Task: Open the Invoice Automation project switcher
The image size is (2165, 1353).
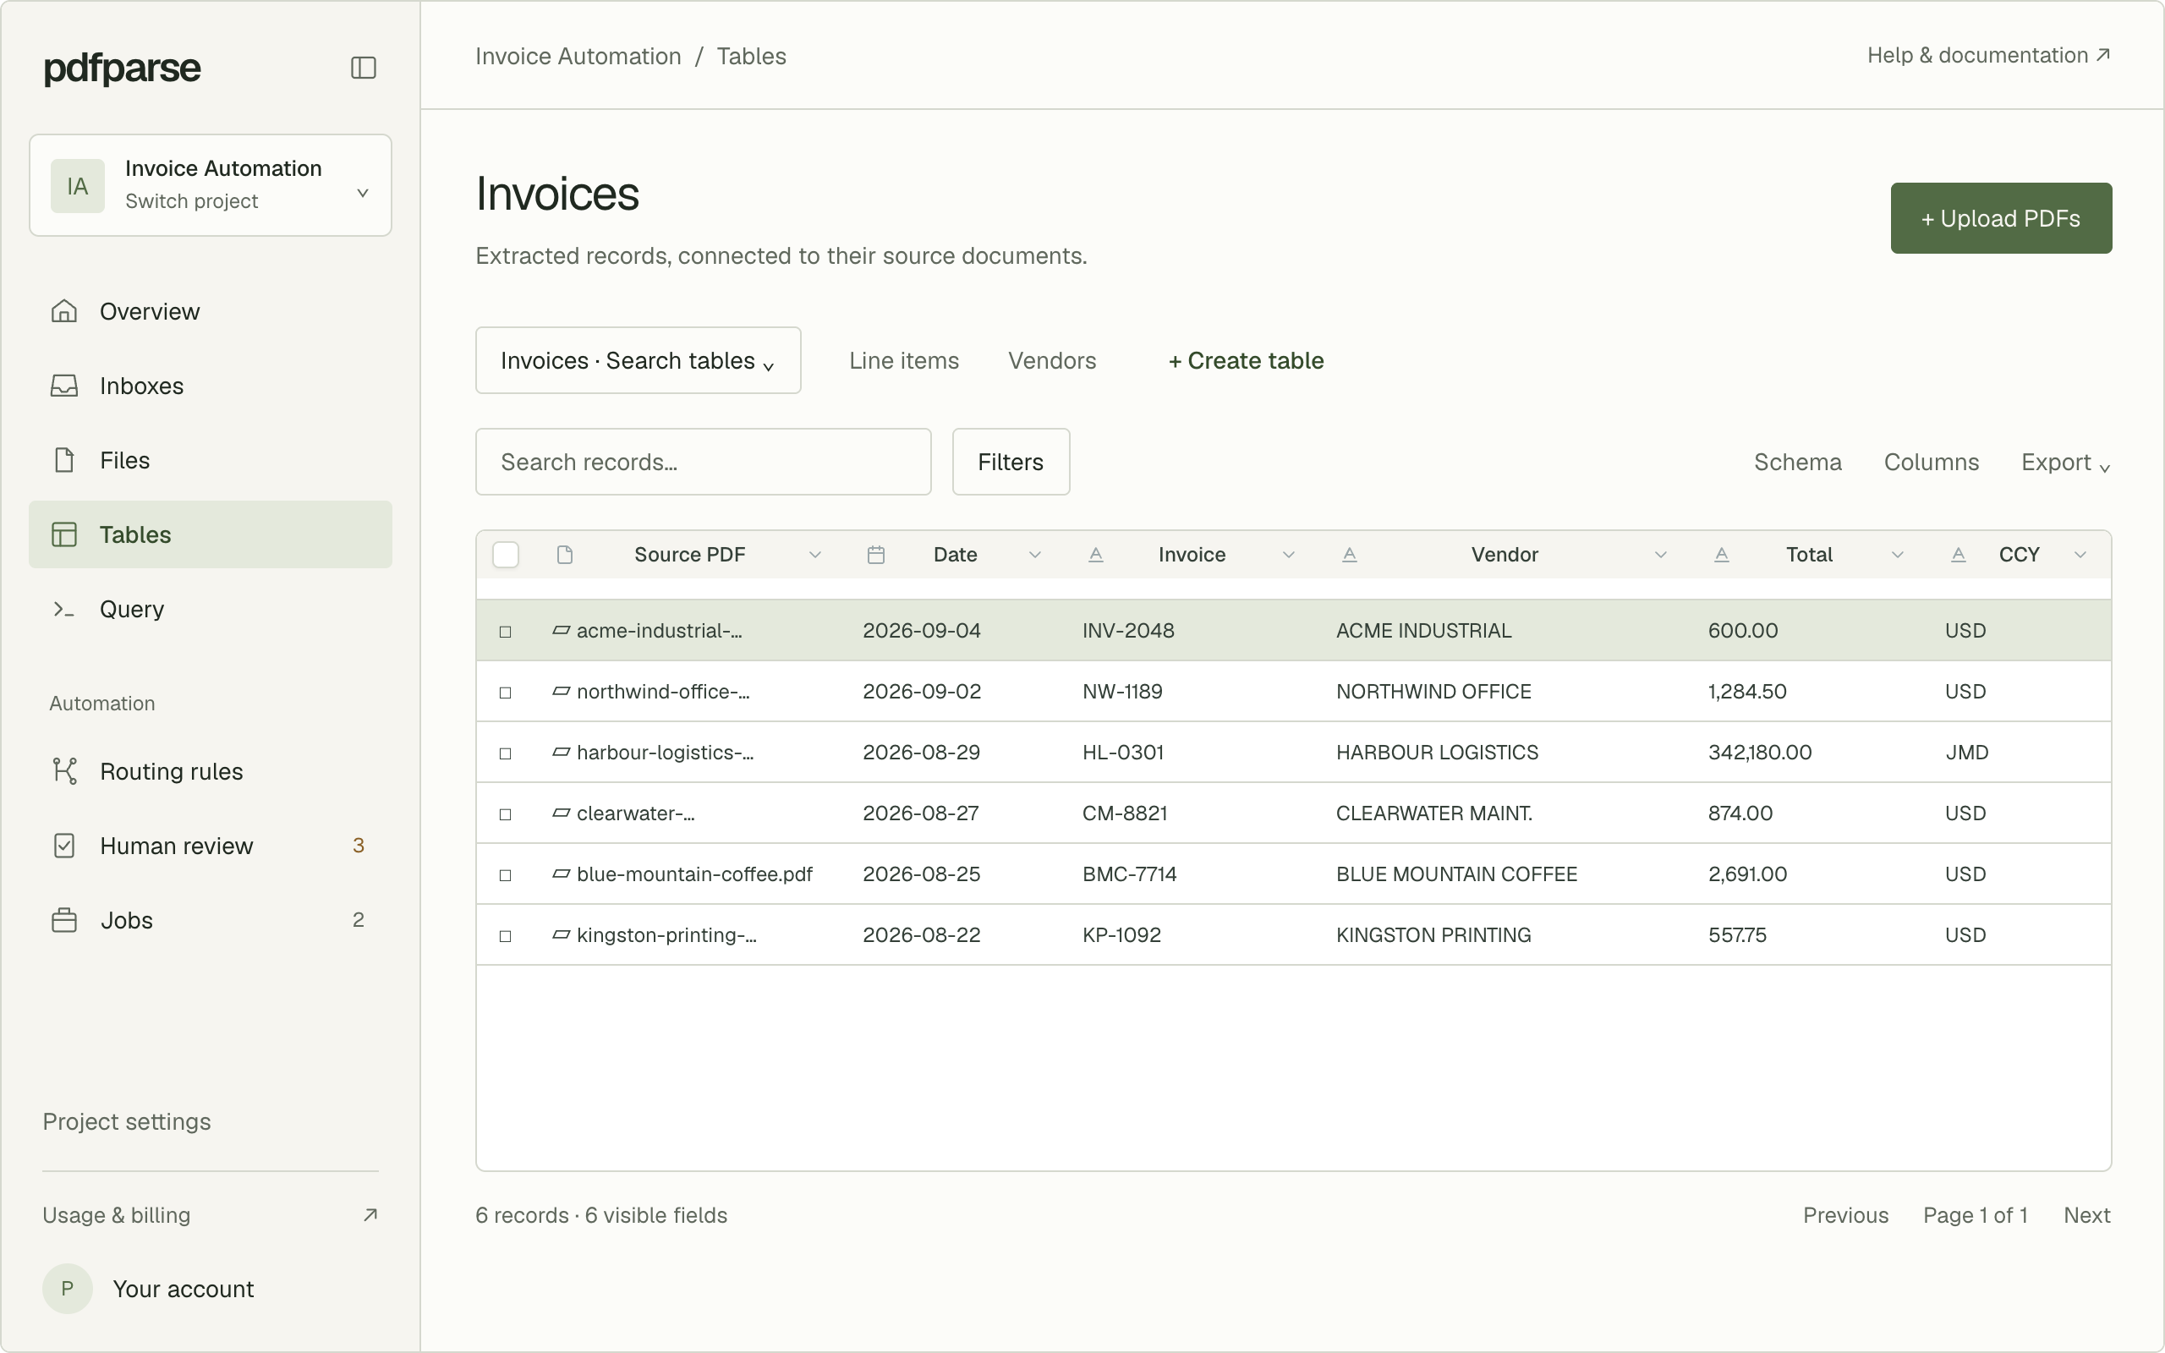Action: coord(211,185)
